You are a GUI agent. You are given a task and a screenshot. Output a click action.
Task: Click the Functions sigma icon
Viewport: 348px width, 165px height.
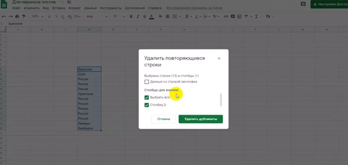point(257,17)
